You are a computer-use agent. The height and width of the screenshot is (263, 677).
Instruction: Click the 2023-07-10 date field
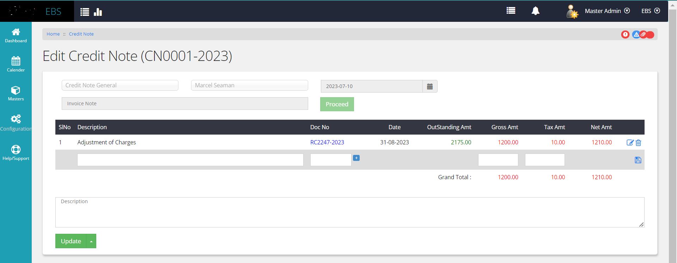(372, 86)
